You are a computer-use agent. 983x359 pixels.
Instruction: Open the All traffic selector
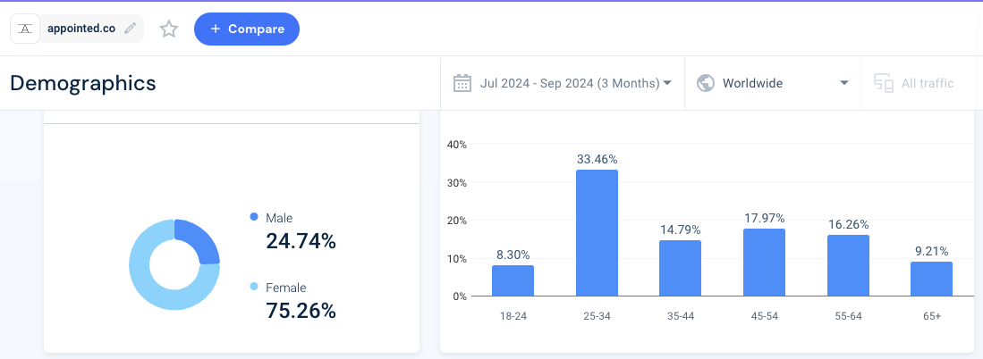click(927, 83)
